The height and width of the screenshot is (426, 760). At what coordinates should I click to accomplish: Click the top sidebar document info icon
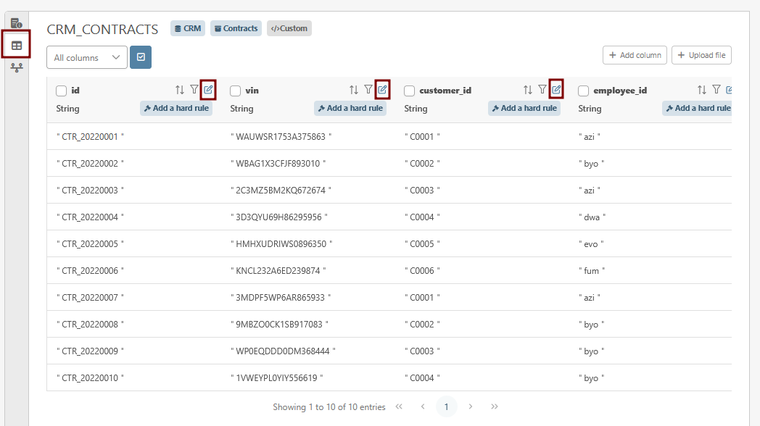[16, 23]
